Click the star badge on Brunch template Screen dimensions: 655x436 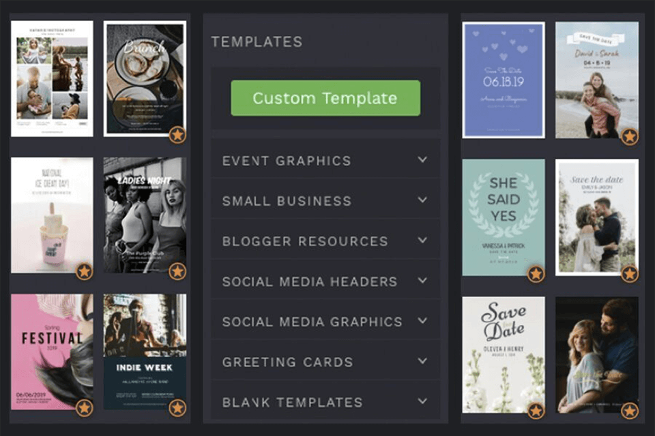pos(177,135)
